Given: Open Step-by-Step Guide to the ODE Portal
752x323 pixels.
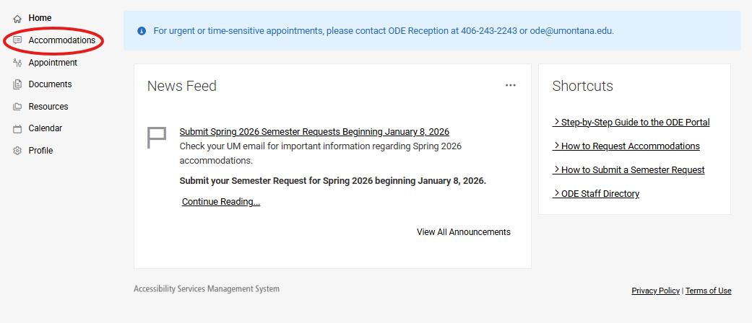Looking at the screenshot, I should pyautogui.click(x=631, y=123).
